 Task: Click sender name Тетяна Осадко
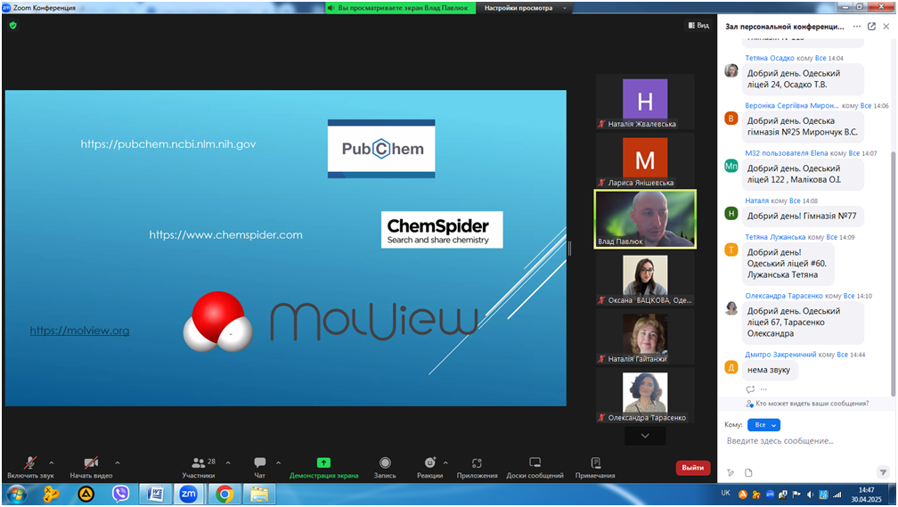(x=769, y=58)
